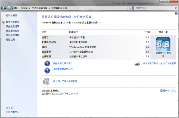Click question icon beside 這些數字代表什麼
This screenshot has width=179, height=118.
47,64
